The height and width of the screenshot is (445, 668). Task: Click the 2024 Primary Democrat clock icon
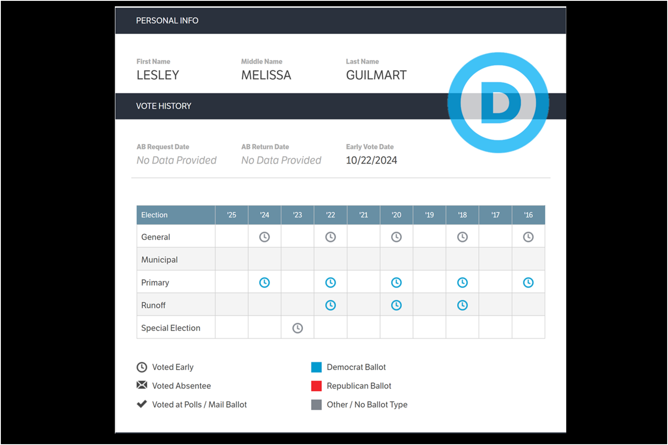click(264, 282)
